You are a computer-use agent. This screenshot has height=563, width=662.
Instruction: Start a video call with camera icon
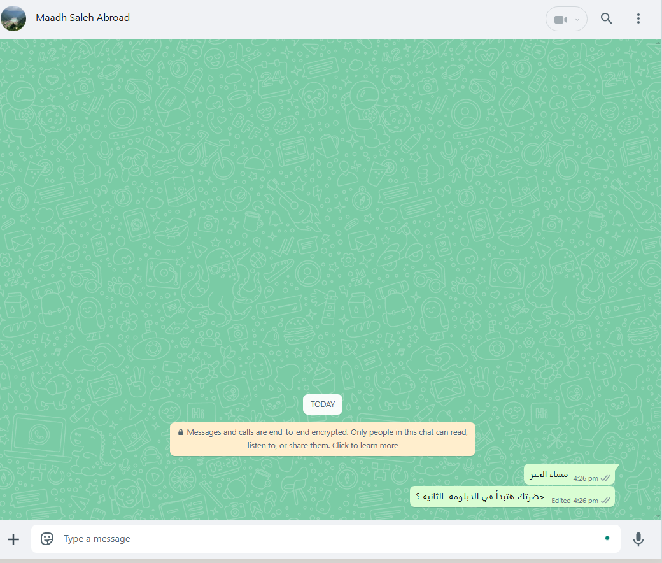pyautogui.click(x=560, y=20)
